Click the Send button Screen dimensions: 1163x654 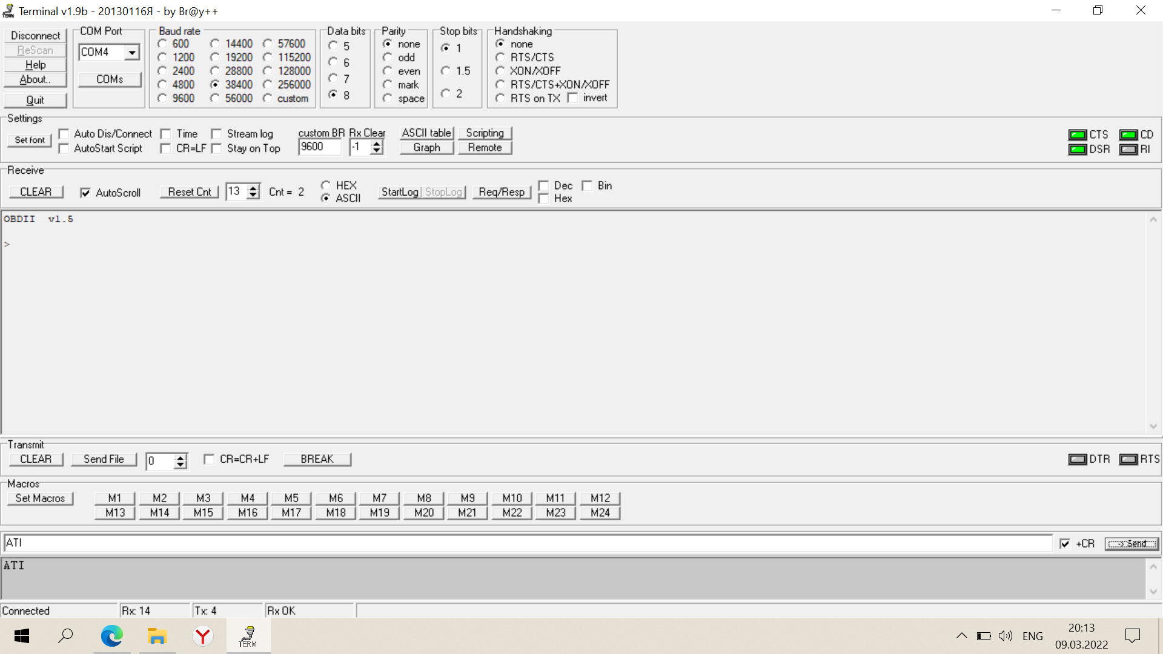(1131, 544)
